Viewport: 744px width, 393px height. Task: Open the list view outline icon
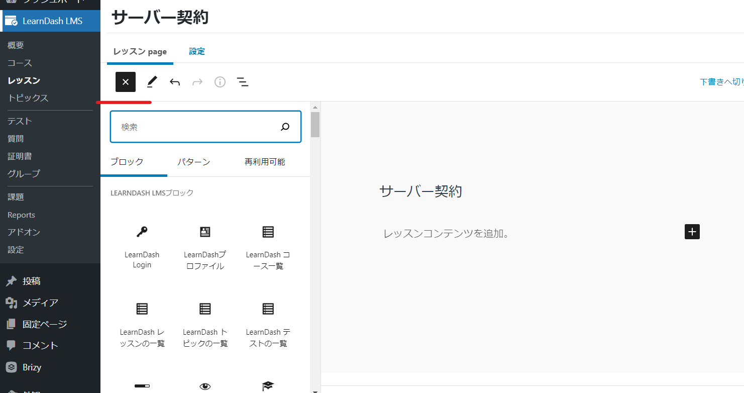pos(243,82)
